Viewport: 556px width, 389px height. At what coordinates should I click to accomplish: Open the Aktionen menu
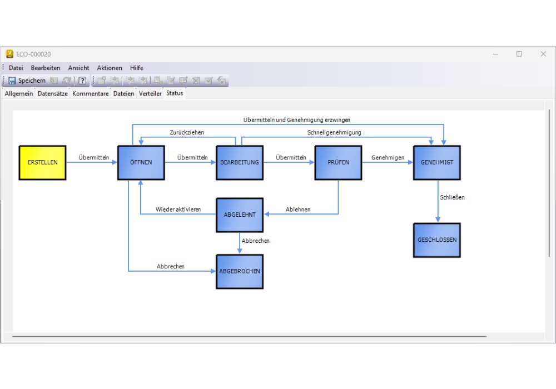tap(110, 68)
